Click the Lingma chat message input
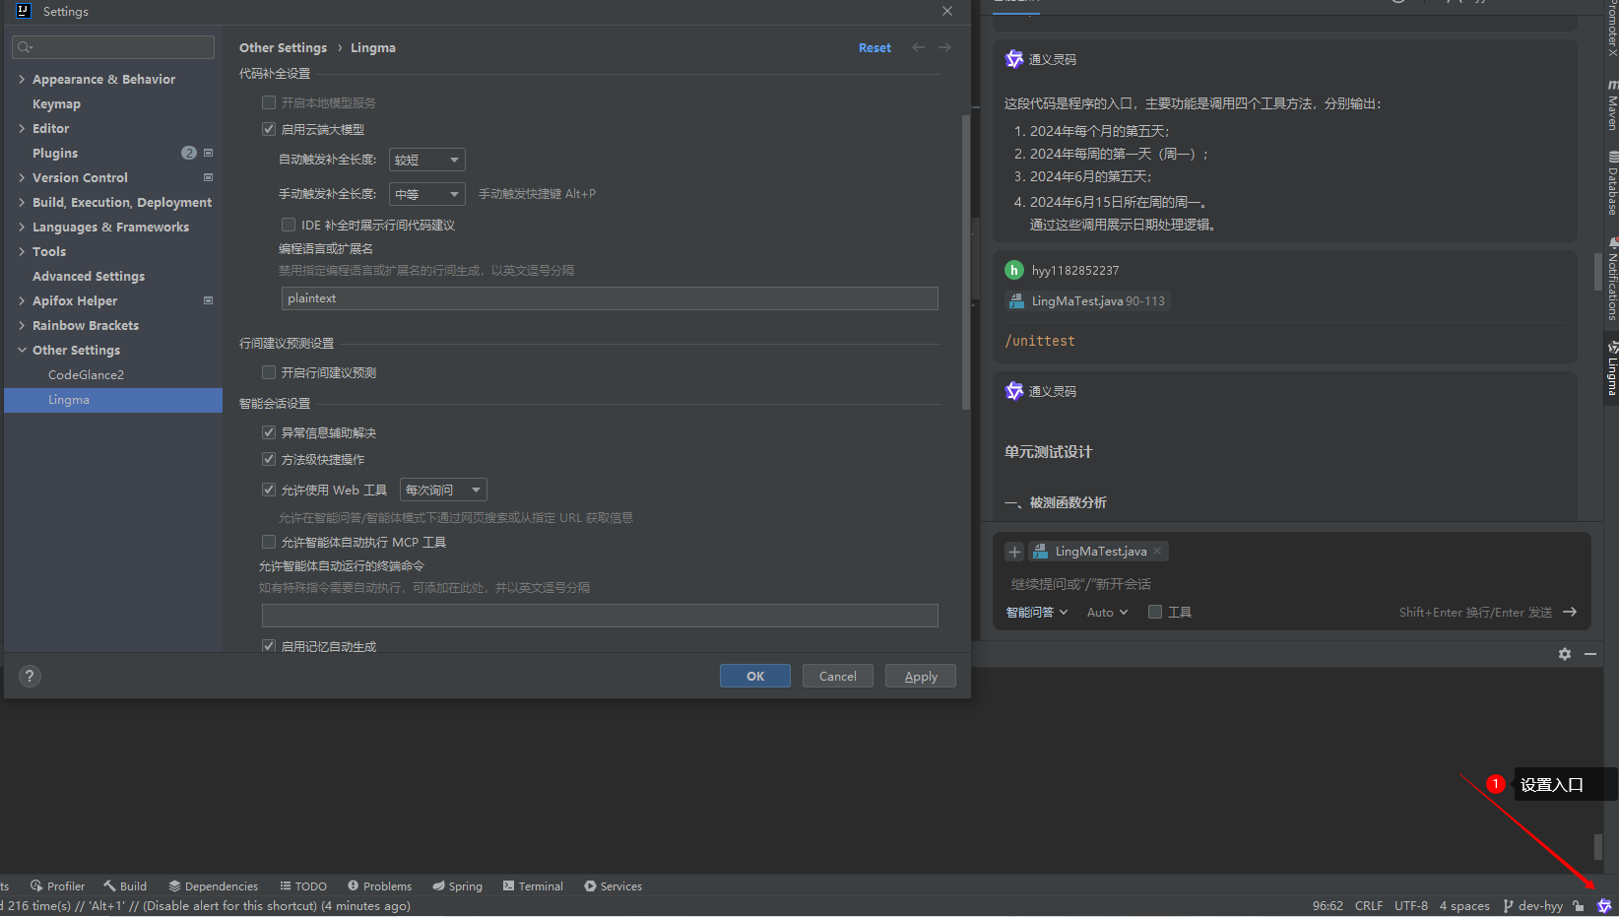Screen dimensions: 1619x917 click(1290, 584)
